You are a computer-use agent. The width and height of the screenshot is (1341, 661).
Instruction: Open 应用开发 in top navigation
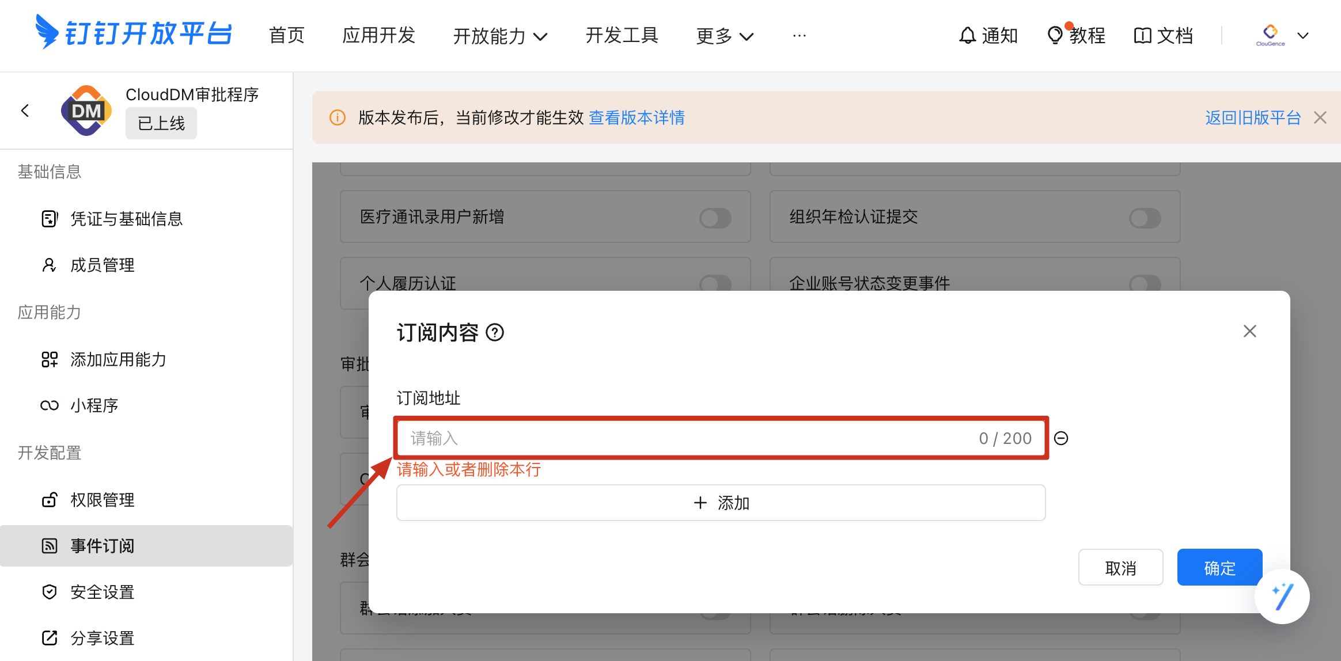pos(378,36)
